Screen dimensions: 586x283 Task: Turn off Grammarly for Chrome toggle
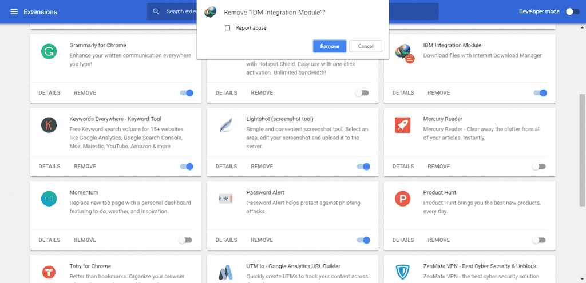187,93
